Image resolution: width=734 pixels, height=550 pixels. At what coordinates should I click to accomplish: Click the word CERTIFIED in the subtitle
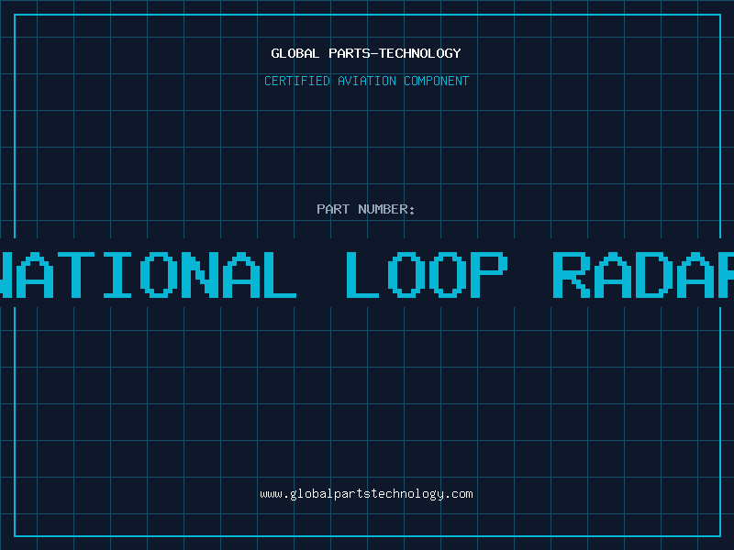298,82
